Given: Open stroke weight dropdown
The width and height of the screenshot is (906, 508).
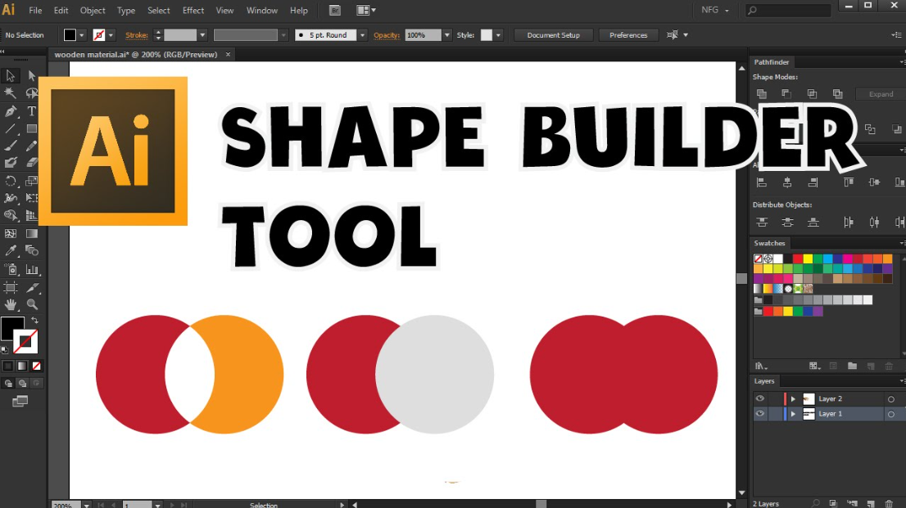Looking at the screenshot, I should click(202, 35).
